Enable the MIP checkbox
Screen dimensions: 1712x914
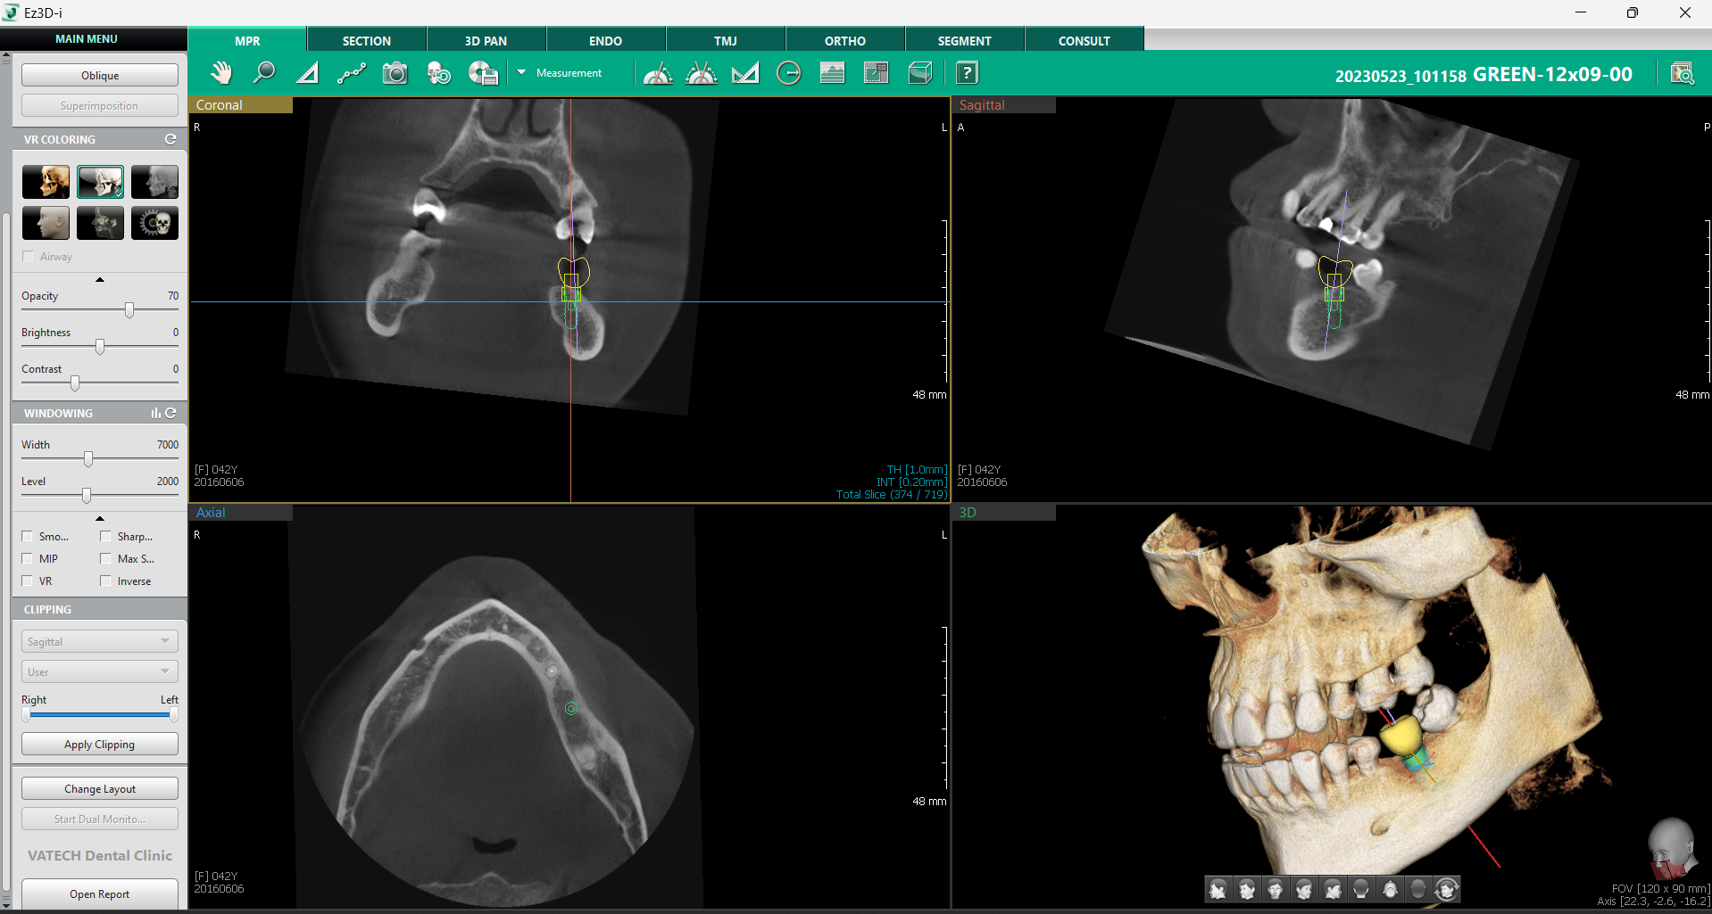point(28,559)
